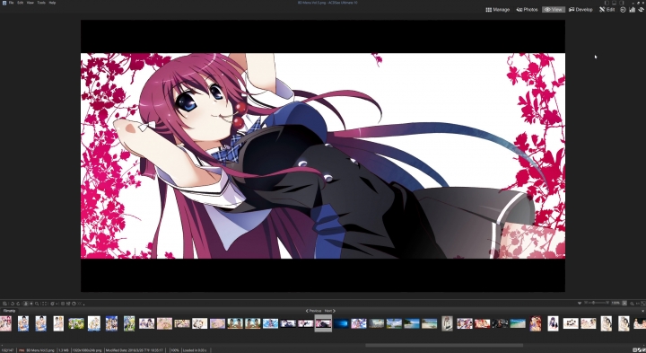This screenshot has width=646, height=353.
Task: Select the Filmstrip tab
Action: click(x=9, y=311)
